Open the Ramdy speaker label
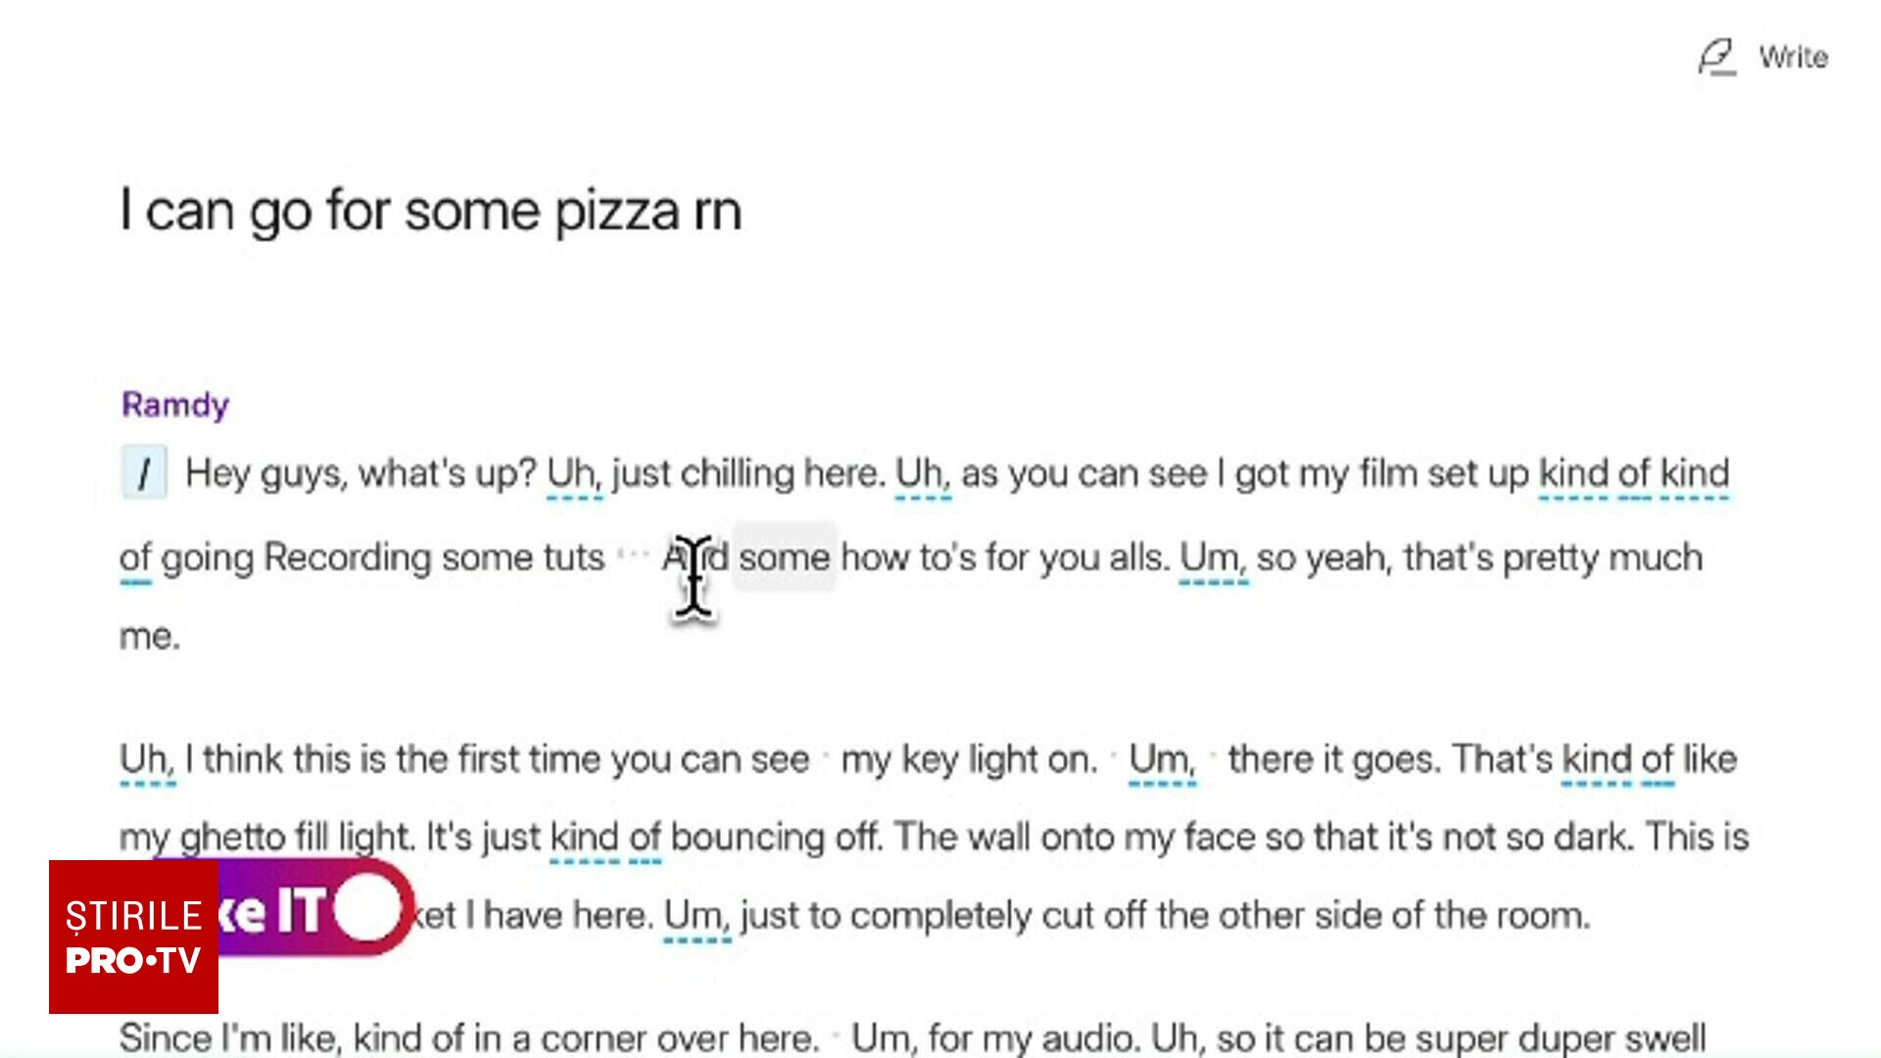The height and width of the screenshot is (1058, 1881). [x=175, y=405]
